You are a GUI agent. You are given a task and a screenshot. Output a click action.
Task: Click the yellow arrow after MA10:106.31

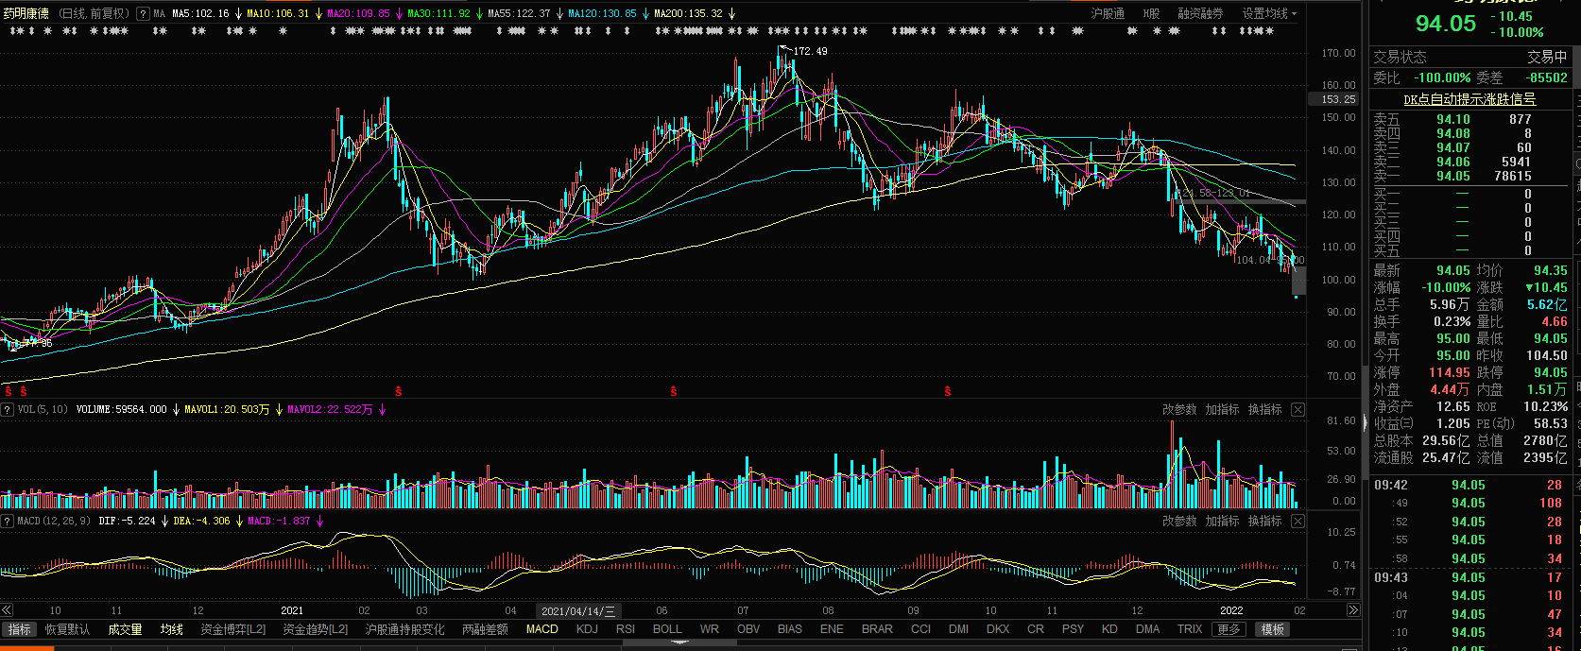click(318, 14)
